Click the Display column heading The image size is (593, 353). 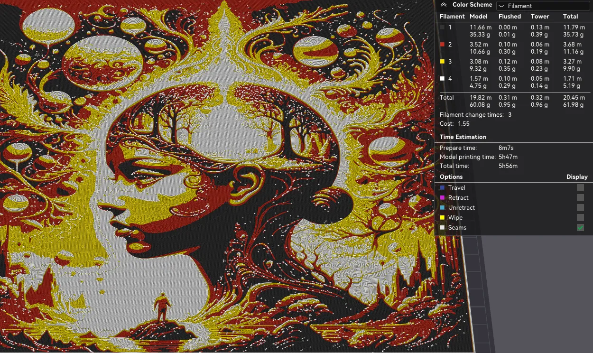coord(577,176)
